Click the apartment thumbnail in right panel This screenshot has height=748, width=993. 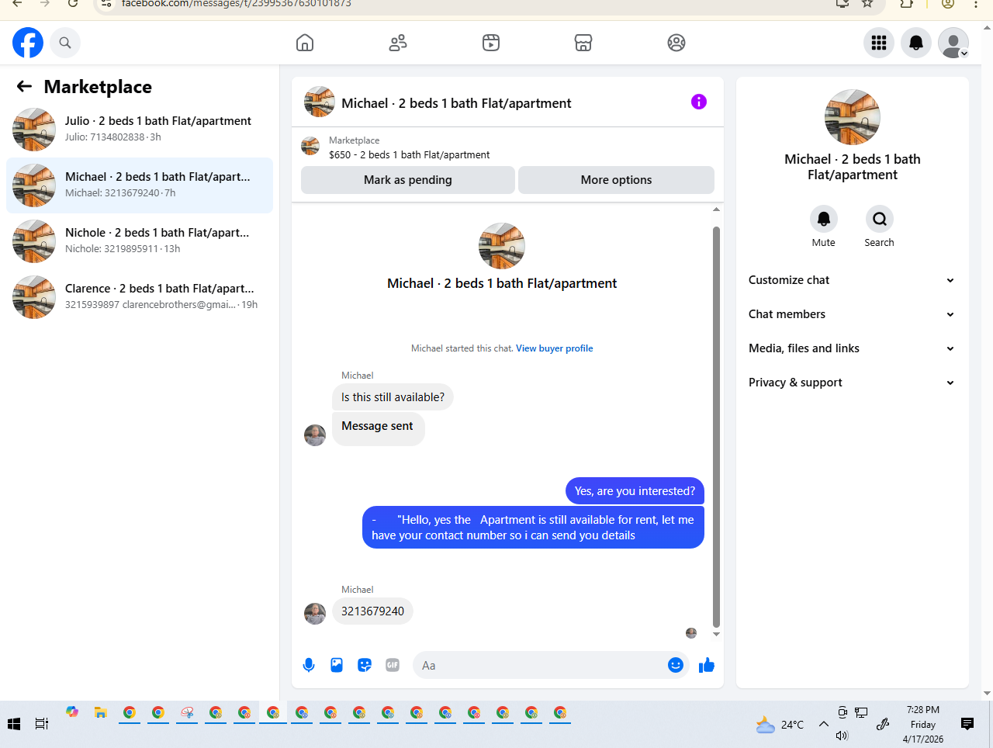(x=853, y=117)
